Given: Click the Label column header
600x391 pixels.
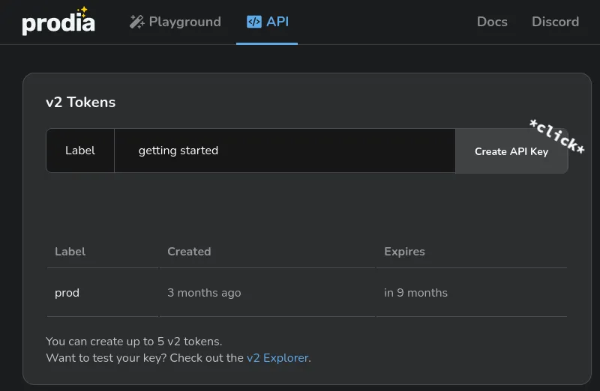Looking at the screenshot, I should tap(70, 252).
